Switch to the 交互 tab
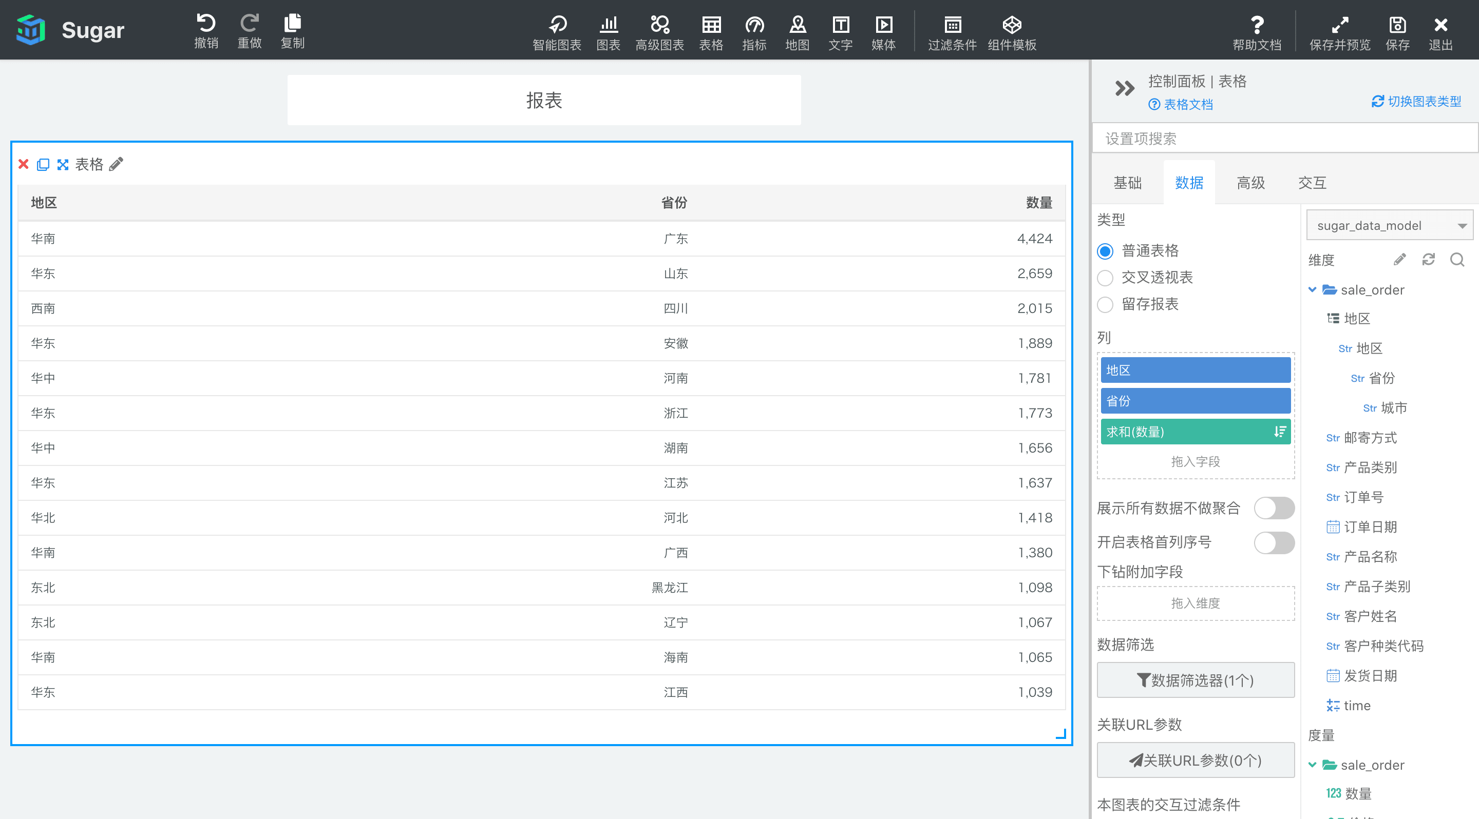The width and height of the screenshot is (1479, 819). (1312, 183)
